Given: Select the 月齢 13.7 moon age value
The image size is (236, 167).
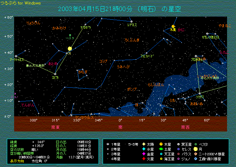Looking at the screenshot, I should pos(81,157).
